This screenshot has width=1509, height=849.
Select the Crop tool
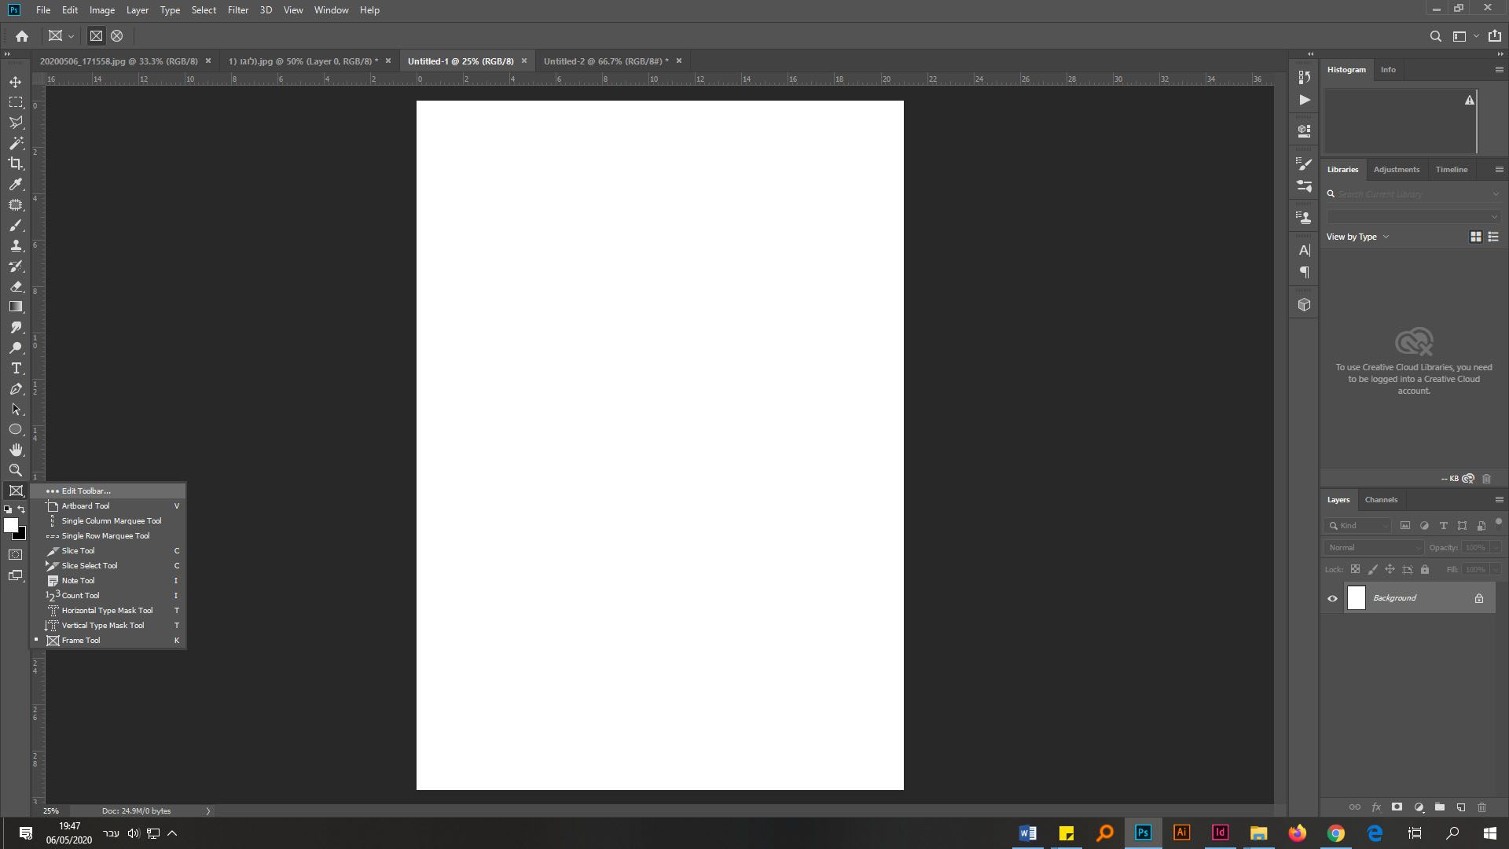15,164
